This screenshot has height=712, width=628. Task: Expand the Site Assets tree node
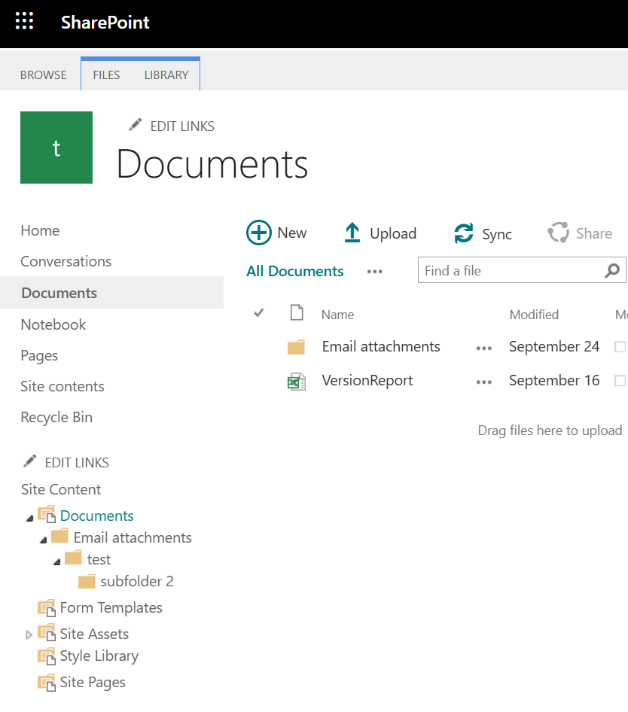(x=29, y=634)
